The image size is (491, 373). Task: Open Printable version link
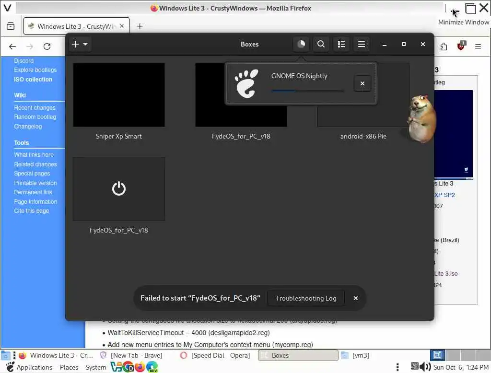(x=35, y=183)
